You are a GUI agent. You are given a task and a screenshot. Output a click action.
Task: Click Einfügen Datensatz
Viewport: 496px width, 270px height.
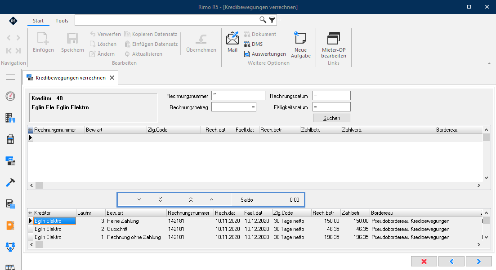151,44
